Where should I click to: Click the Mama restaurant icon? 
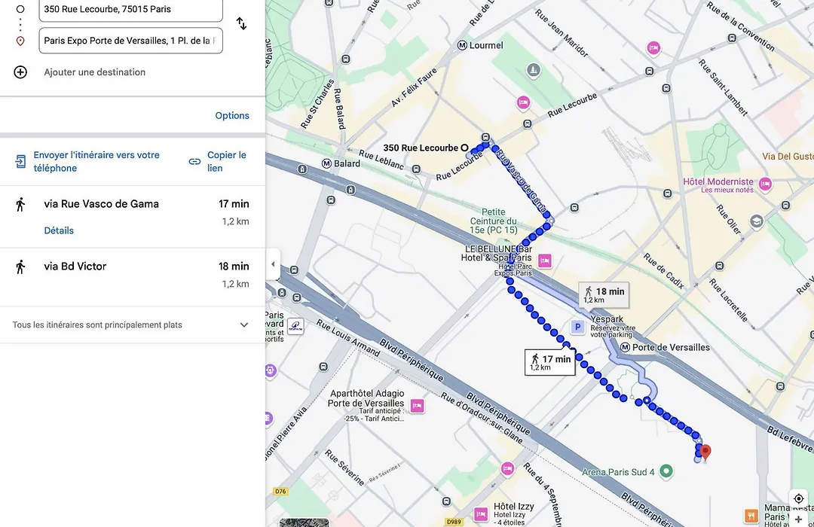click(x=751, y=515)
